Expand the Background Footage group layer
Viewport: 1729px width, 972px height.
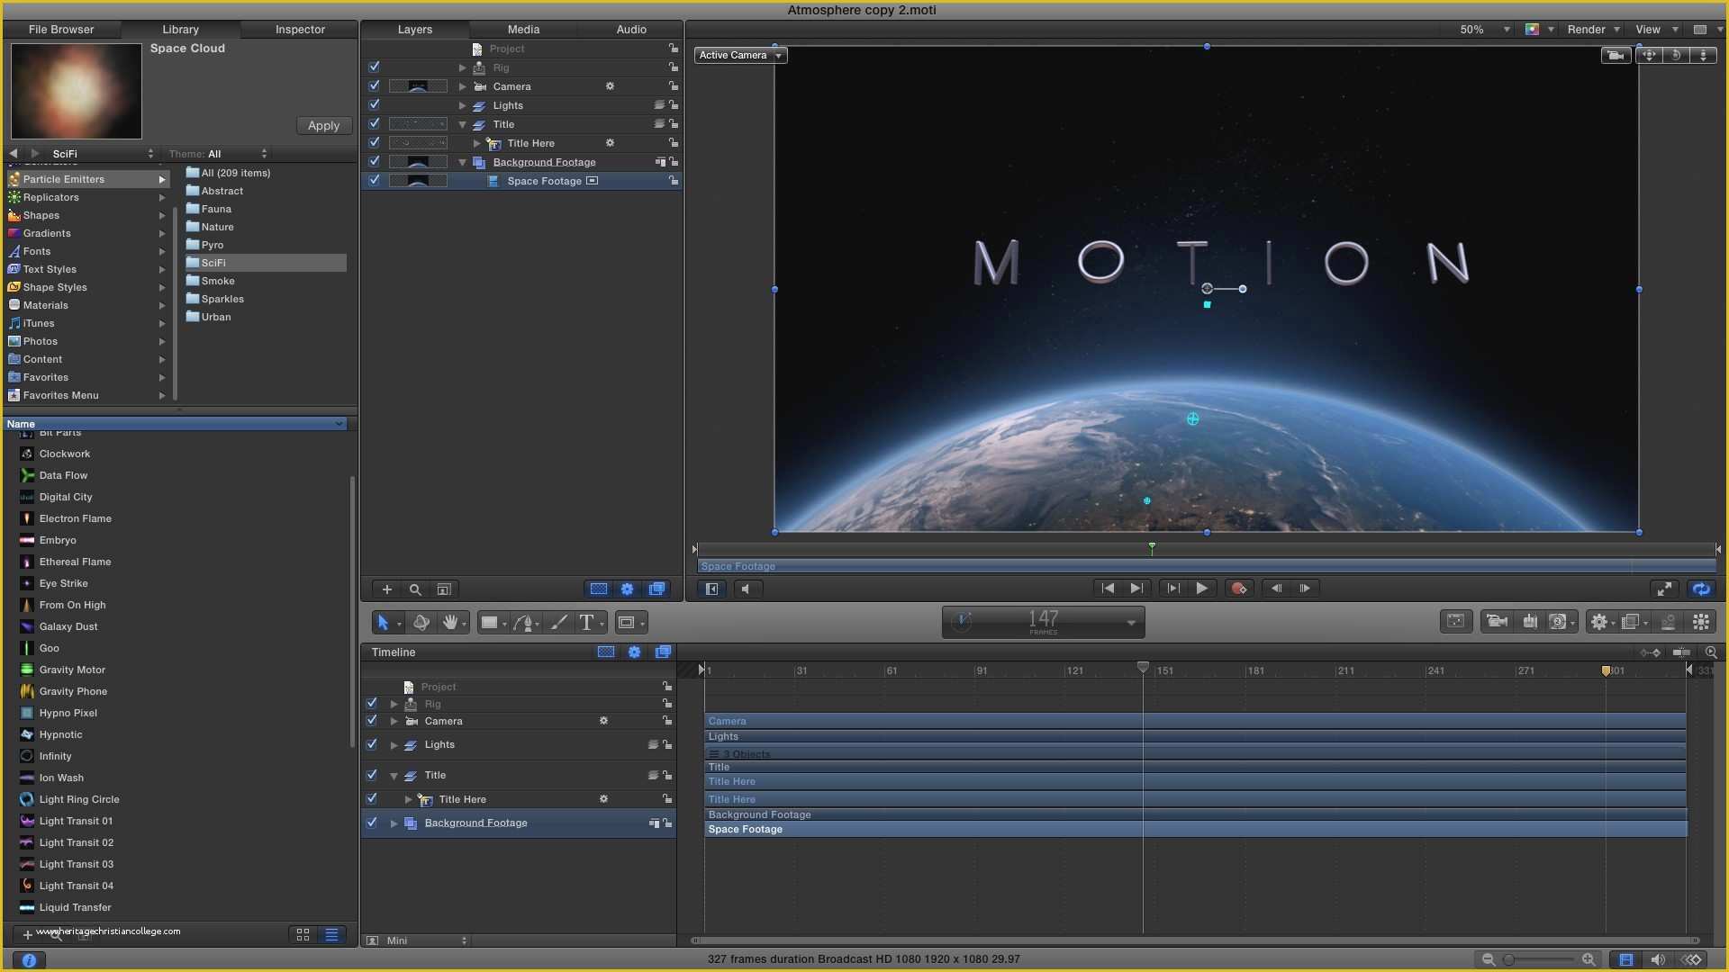(393, 823)
